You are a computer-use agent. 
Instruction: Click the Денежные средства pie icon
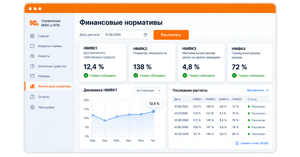click(32, 66)
